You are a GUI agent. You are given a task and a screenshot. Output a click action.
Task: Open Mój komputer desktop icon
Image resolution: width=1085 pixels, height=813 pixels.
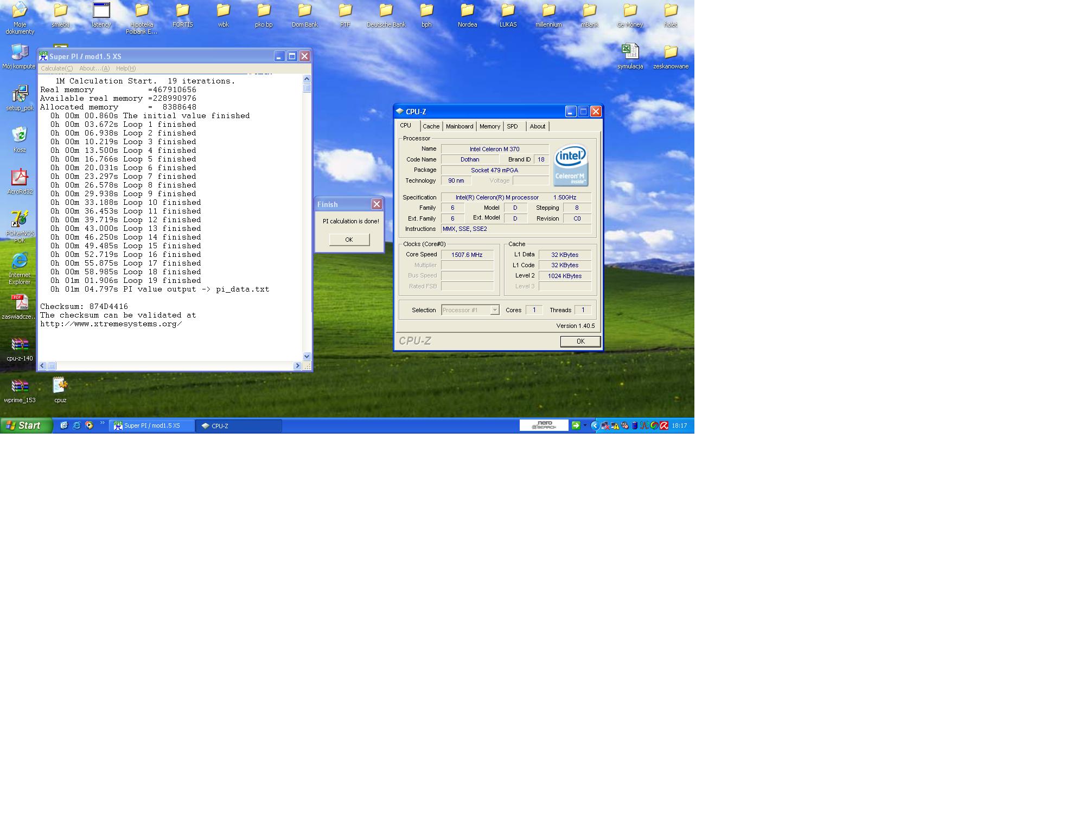(20, 56)
